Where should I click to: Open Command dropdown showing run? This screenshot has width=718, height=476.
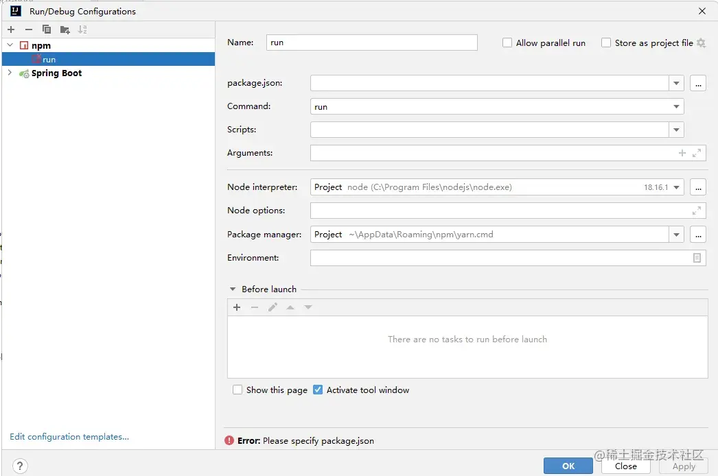coord(676,106)
